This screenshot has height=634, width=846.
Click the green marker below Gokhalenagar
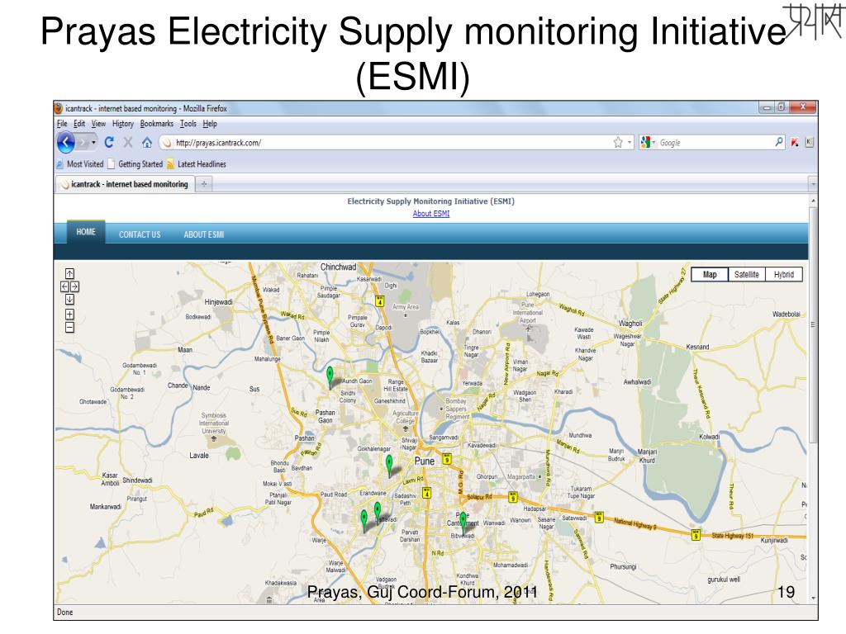pyautogui.click(x=390, y=466)
